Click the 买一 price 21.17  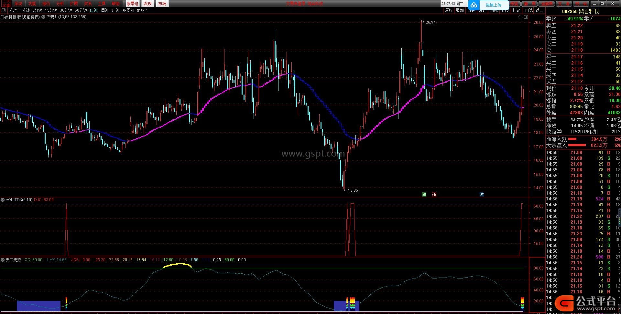pyautogui.click(x=577, y=57)
